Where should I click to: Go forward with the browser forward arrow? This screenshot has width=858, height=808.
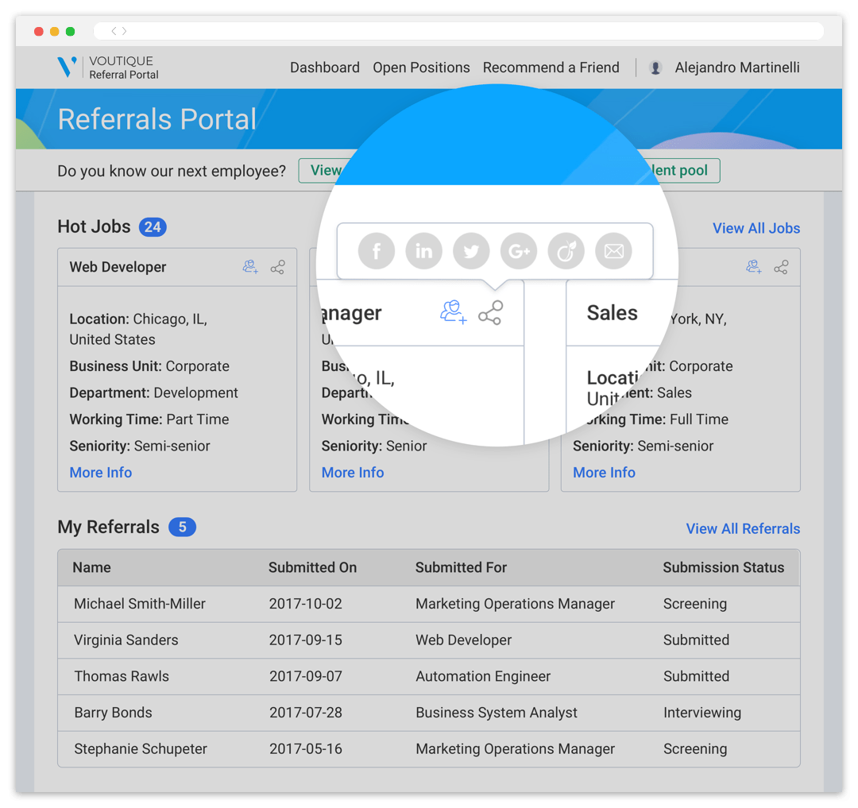[124, 31]
